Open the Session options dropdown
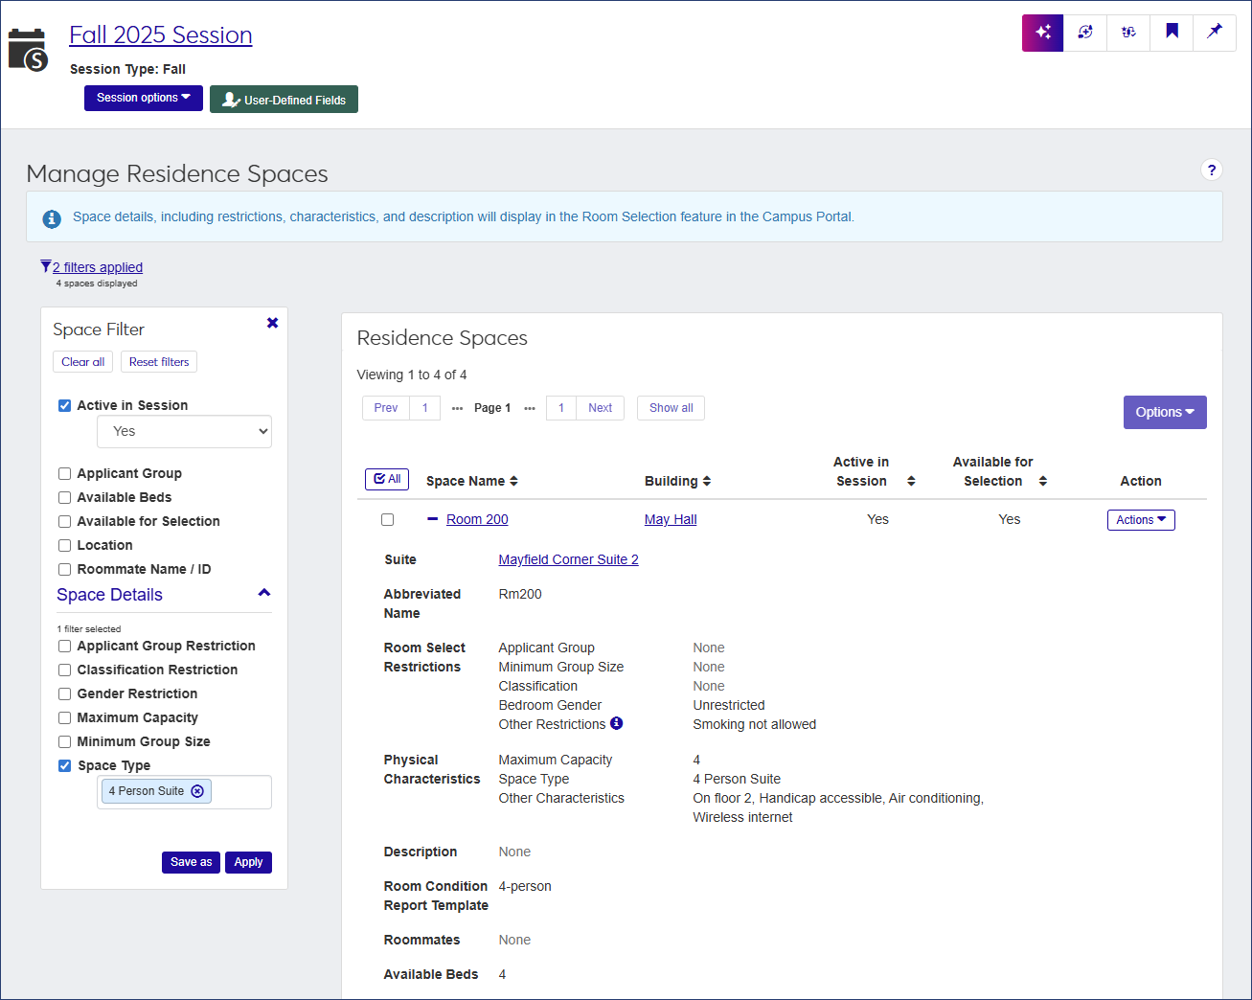 coord(143,98)
